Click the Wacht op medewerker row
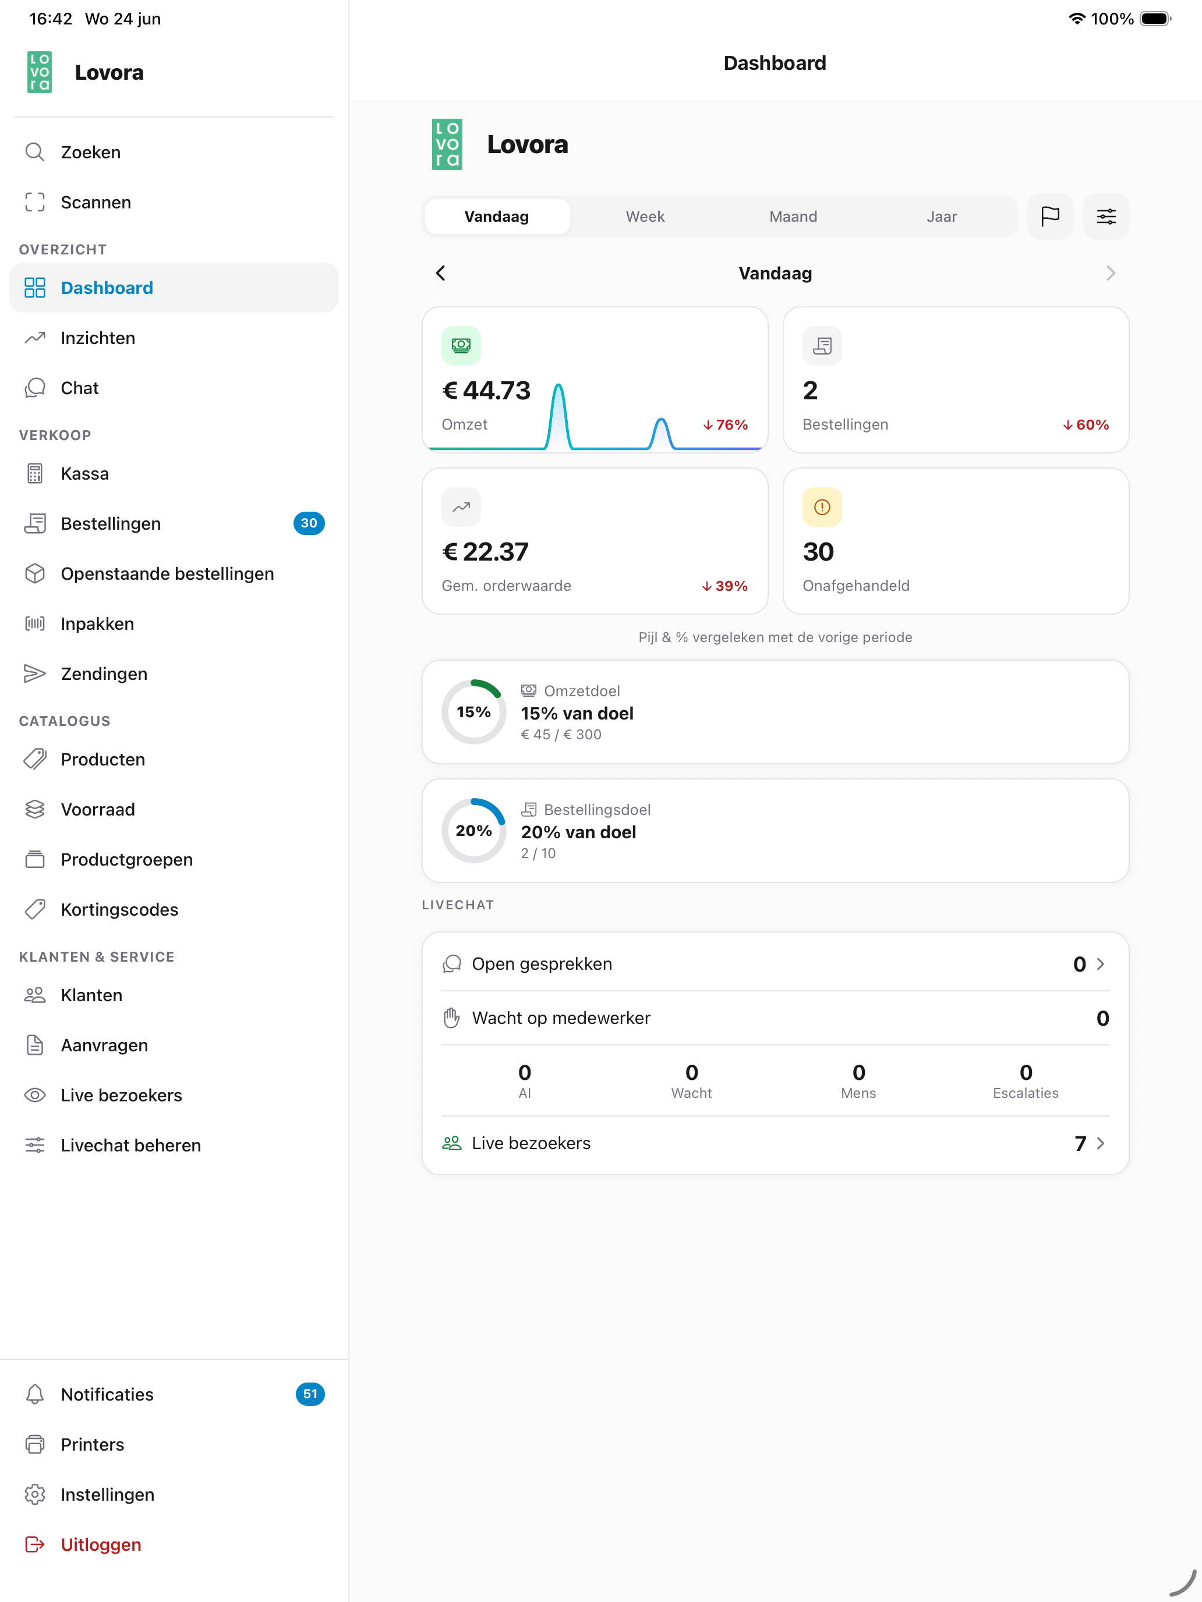The height and width of the screenshot is (1602, 1202). [x=775, y=1018]
